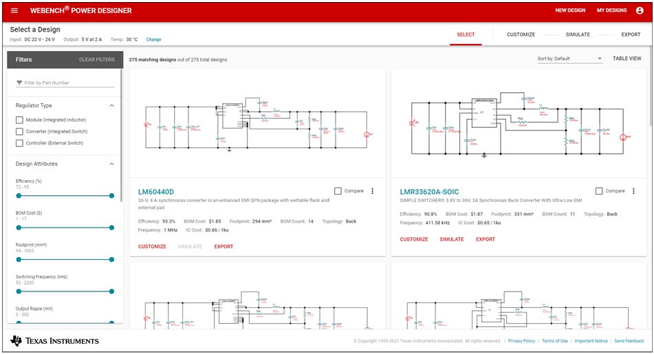
Task: Switch to TABLE VIEW
Action: [627, 59]
